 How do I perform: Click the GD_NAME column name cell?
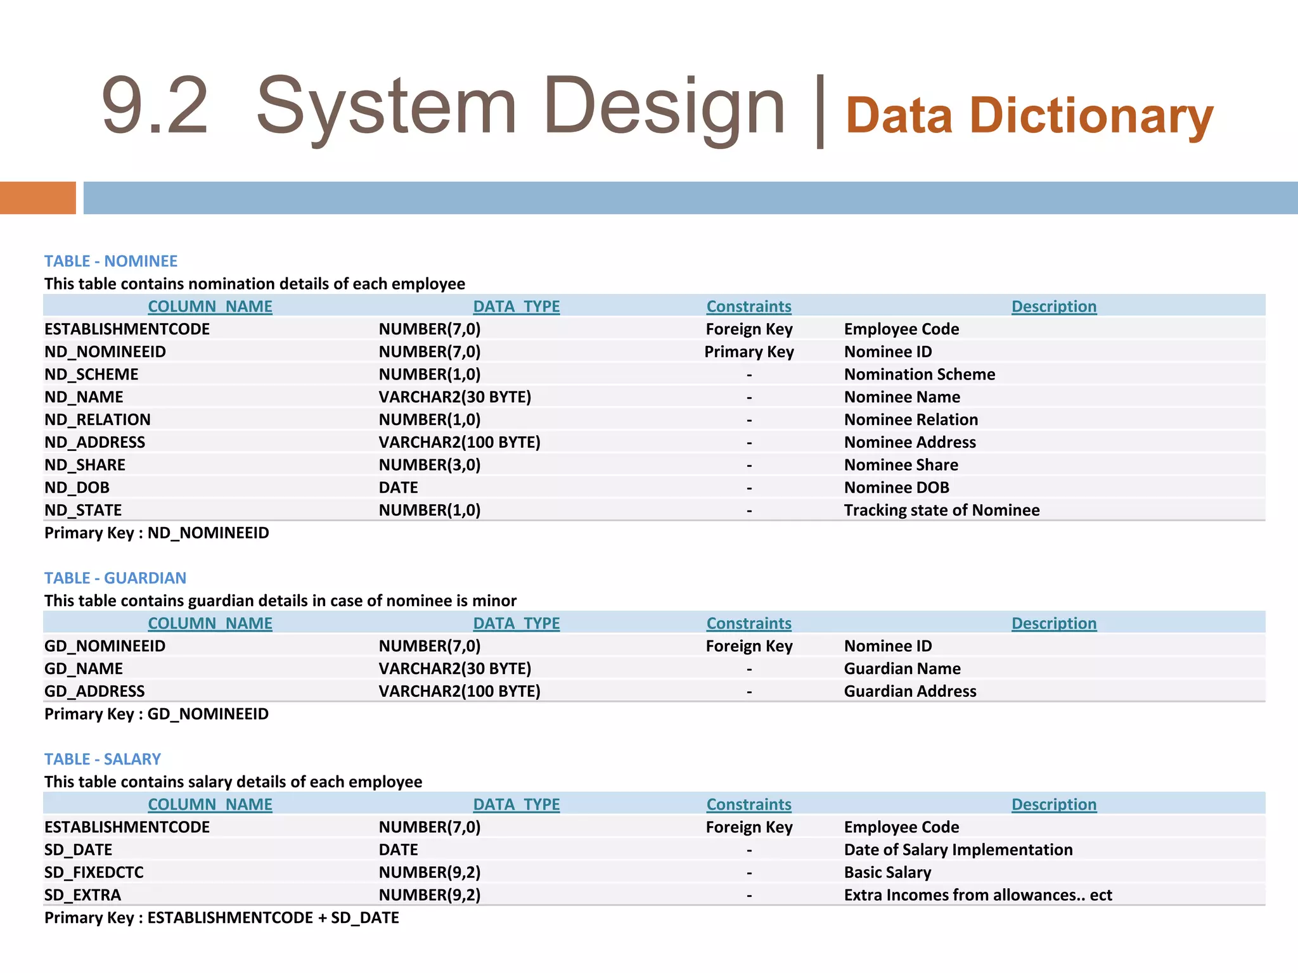84,669
